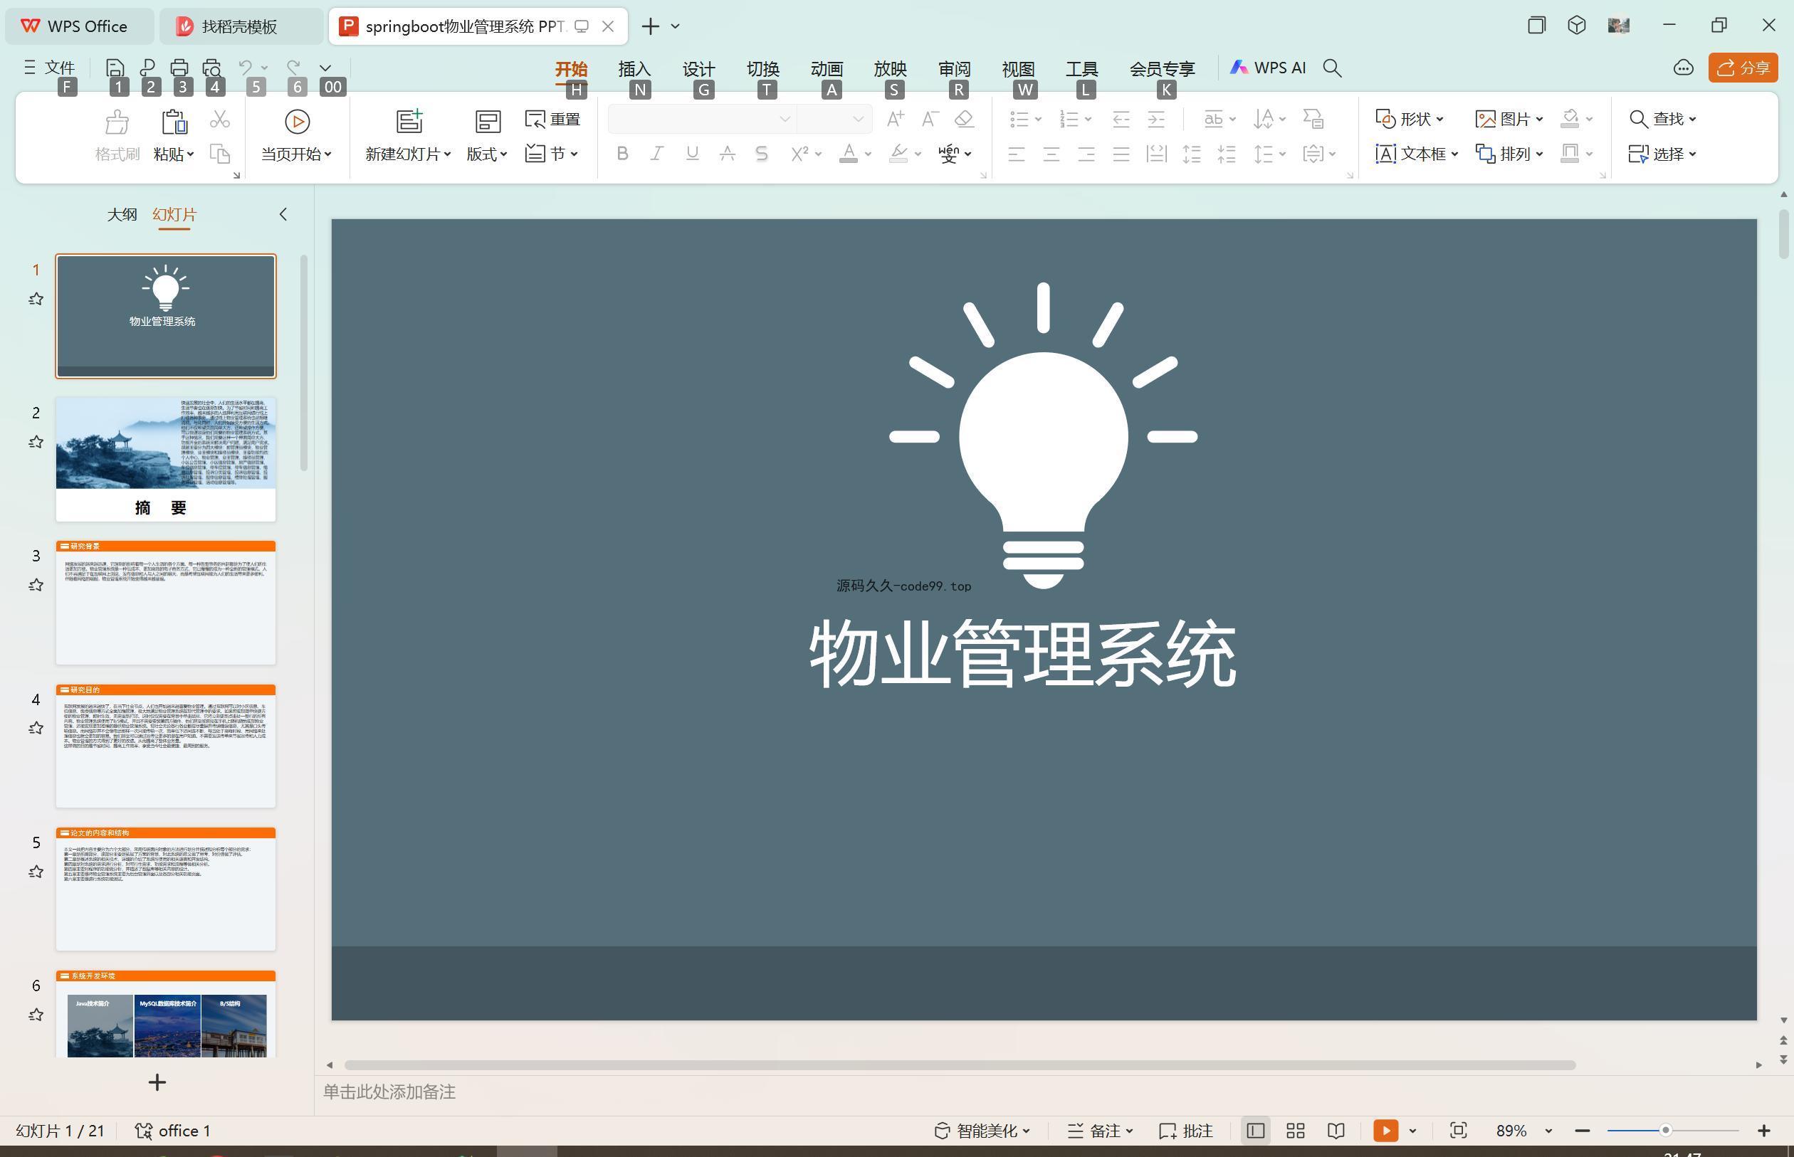Open font color dropdown arrow
Image resolution: width=1794 pixels, height=1157 pixels.
coord(868,154)
